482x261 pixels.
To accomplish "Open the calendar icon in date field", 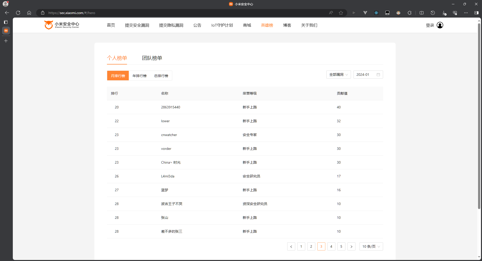I will (x=378, y=75).
